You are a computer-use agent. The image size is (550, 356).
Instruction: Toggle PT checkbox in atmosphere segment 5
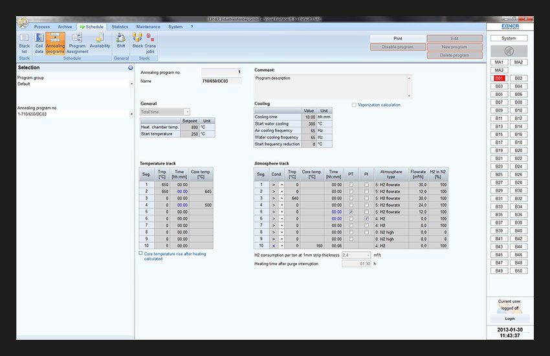351,212
